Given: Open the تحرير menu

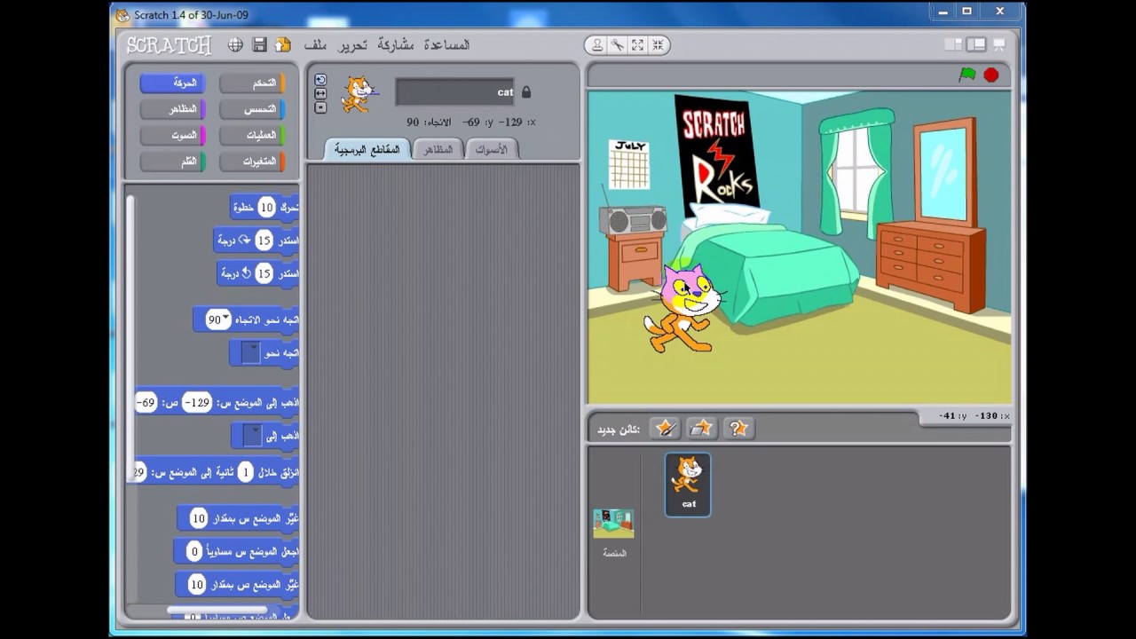Looking at the screenshot, I should tap(351, 44).
